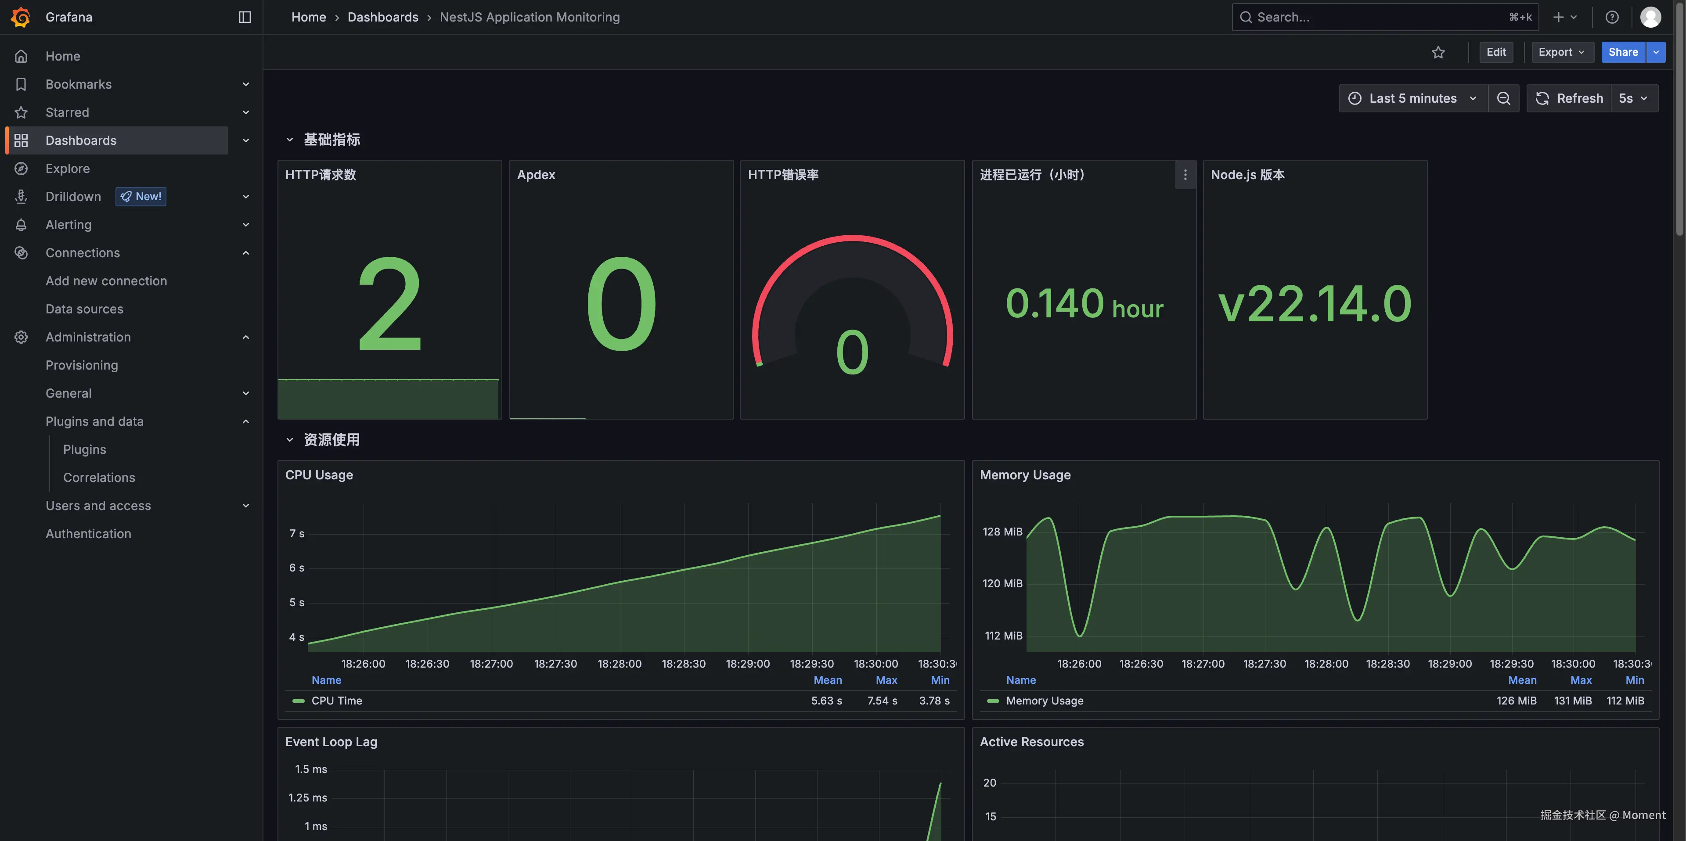
Task: Click the search magnifier icon
Action: [x=1246, y=17]
